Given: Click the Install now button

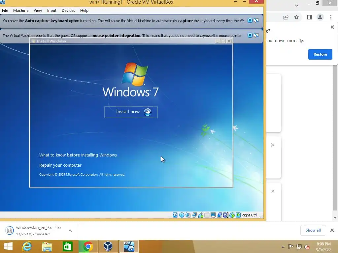Looking at the screenshot, I should tap(131, 112).
